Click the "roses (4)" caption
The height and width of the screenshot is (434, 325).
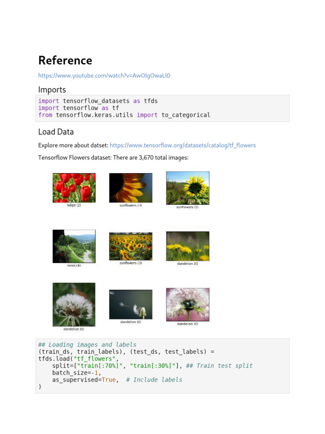pos(74,265)
